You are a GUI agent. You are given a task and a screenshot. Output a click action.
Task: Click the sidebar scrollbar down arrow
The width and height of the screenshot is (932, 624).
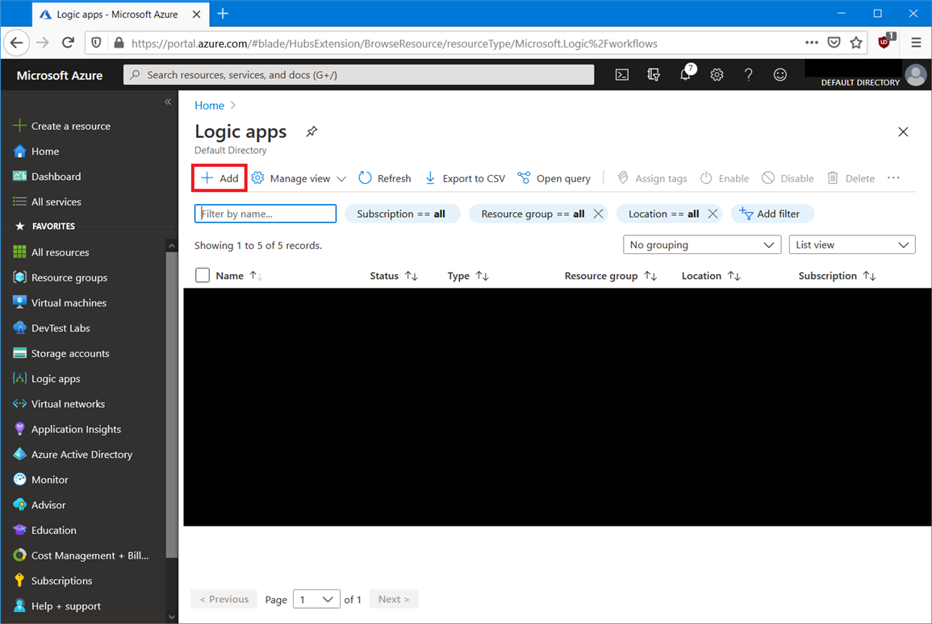[x=172, y=617]
